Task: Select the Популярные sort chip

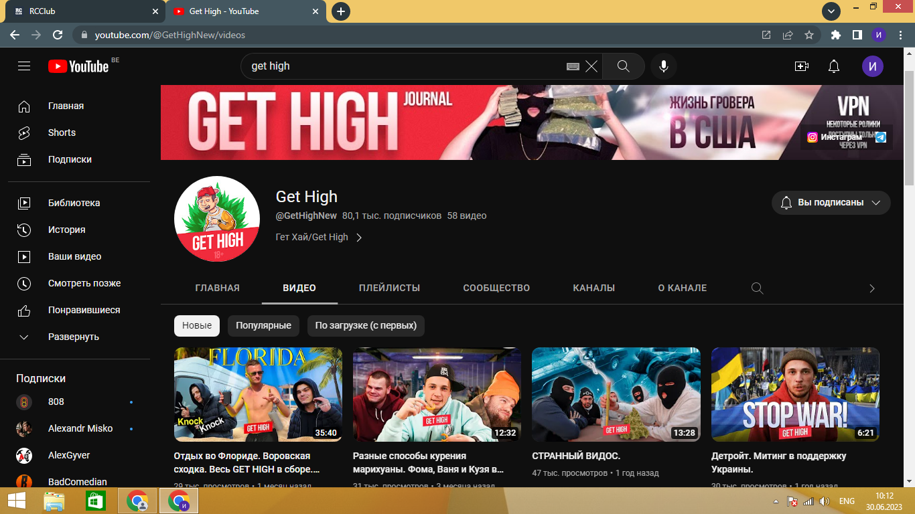Action: click(x=263, y=325)
